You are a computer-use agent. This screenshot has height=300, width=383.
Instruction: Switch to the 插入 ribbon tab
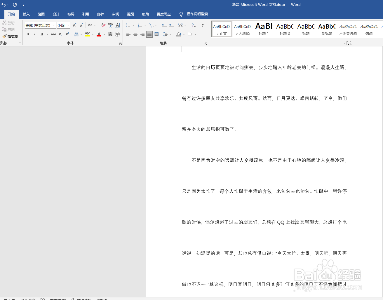coord(26,14)
